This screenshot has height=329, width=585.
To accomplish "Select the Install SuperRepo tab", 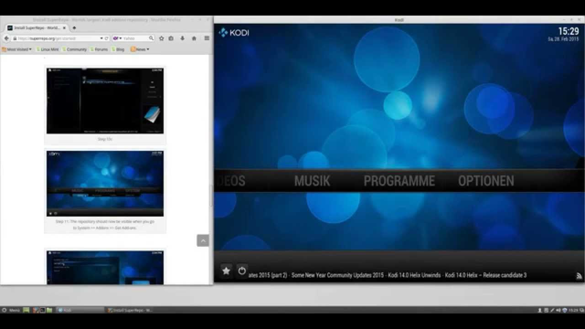I will tap(36, 28).
